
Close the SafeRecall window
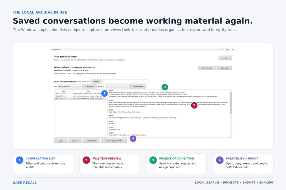point(232,50)
